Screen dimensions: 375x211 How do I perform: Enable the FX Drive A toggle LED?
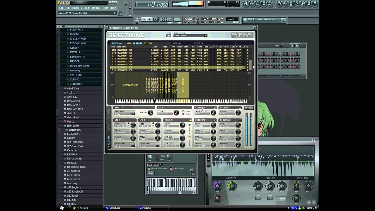(215, 108)
